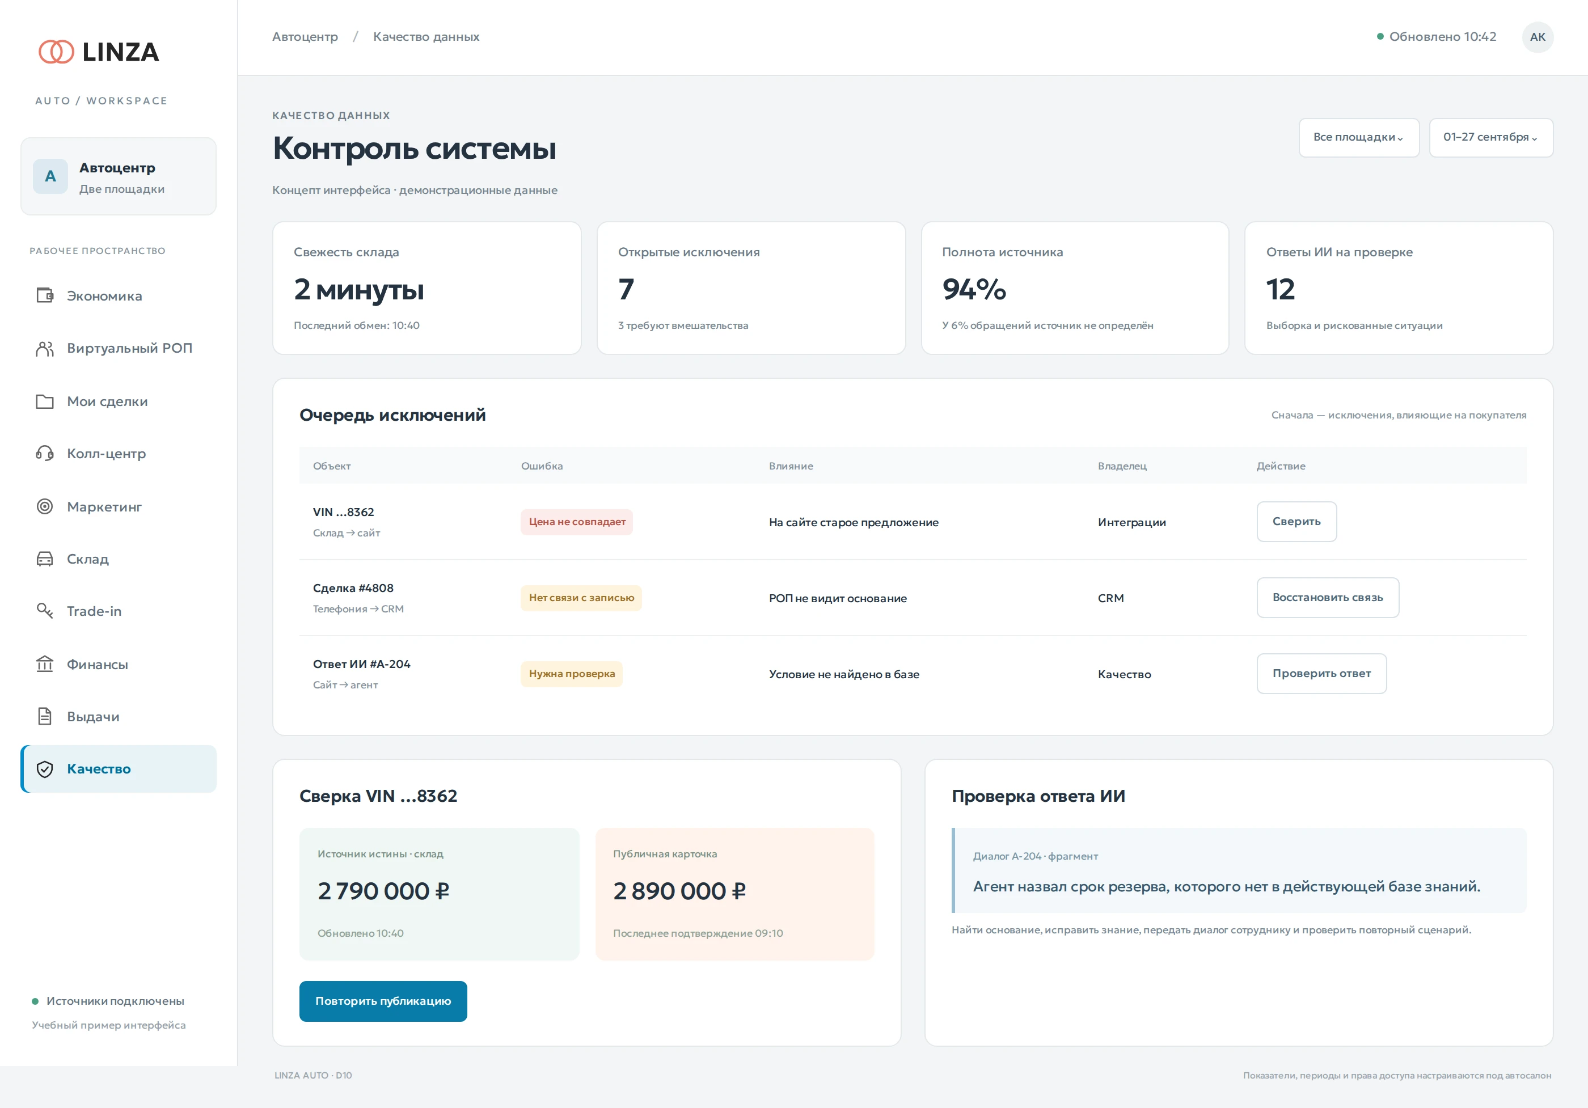Click the Финансы bank icon
This screenshot has width=1588, height=1108.
45,664
